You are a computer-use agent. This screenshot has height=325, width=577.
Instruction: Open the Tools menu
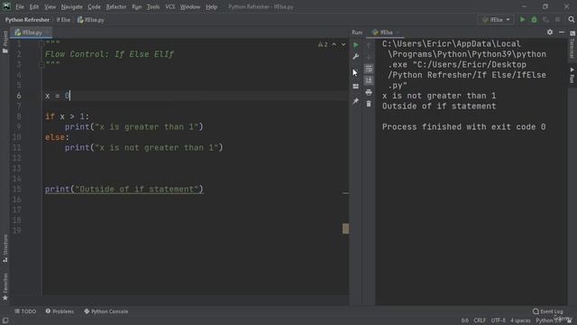pyautogui.click(x=153, y=6)
